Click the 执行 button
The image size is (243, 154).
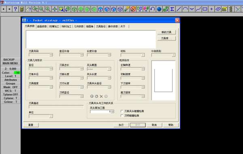(121, 125)
